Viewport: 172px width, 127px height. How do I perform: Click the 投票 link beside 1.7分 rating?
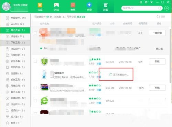click(x=99, y=77)
